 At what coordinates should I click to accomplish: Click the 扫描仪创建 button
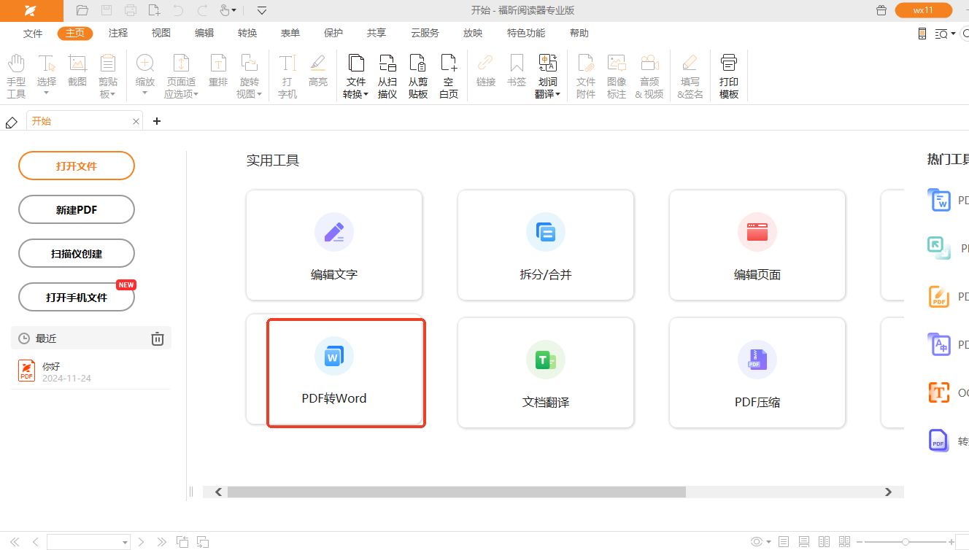[x=77, y=253]
